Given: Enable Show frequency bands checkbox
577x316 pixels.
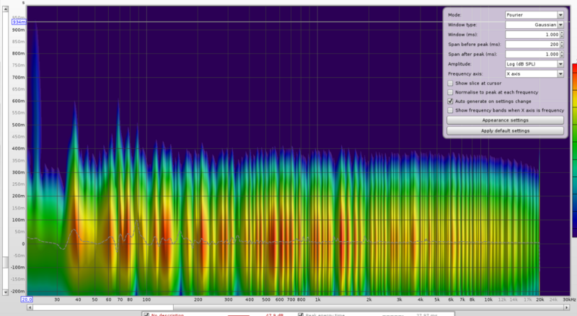Looking at the screenshot, I should [451, 111].
